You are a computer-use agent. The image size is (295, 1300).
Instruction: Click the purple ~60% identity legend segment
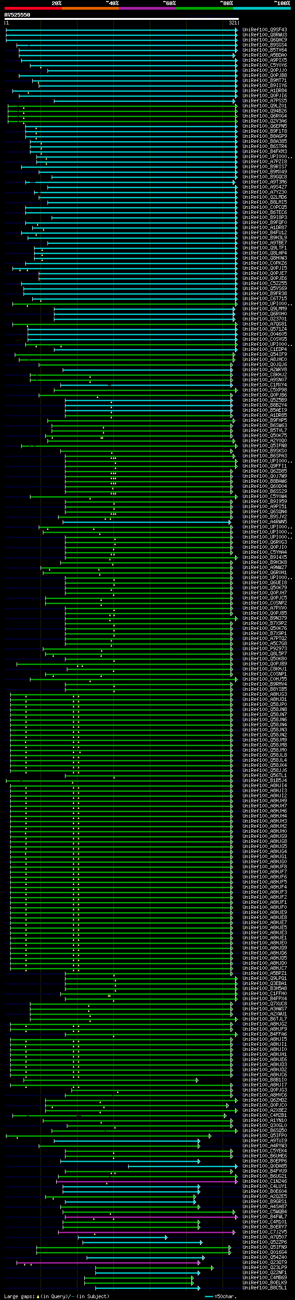tap(147, 9)
